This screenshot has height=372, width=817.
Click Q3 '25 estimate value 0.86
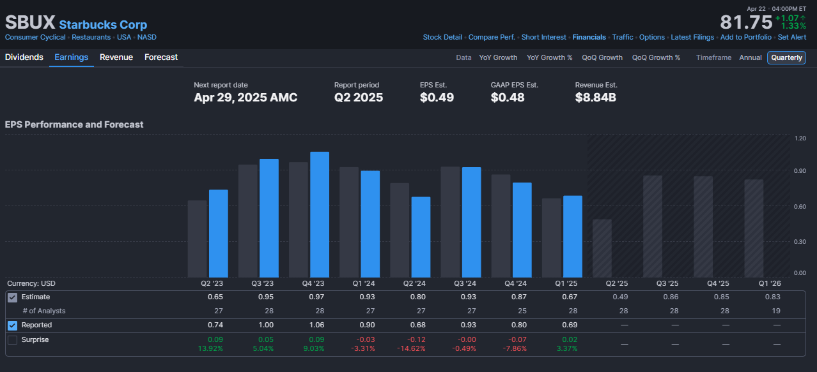click(672, 297)
